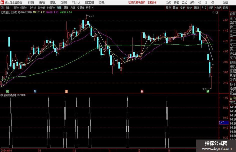Click 证券交易未登录 login link
Image resolution: width=236 pixels, height=152 pixels.
[x=137, y=2]
